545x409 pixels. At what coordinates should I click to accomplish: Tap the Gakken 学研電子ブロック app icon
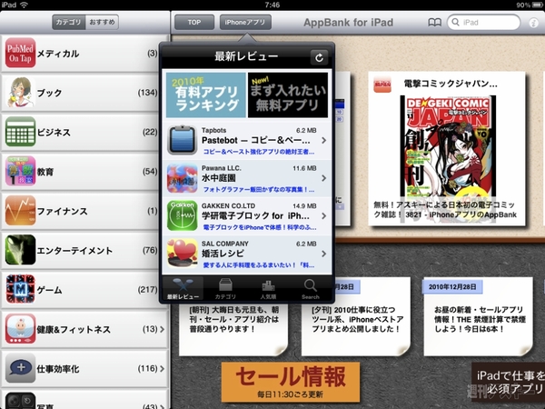click(182, 216)
